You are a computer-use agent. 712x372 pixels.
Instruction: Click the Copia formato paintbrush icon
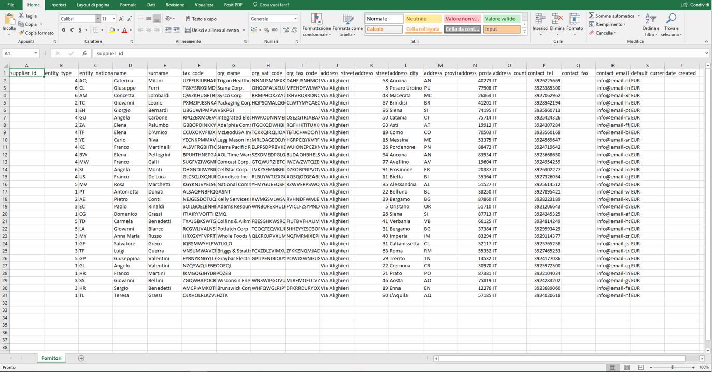point(21,33)
